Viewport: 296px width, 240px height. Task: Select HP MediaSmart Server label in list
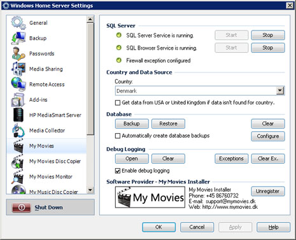click(x=55, y=115)
